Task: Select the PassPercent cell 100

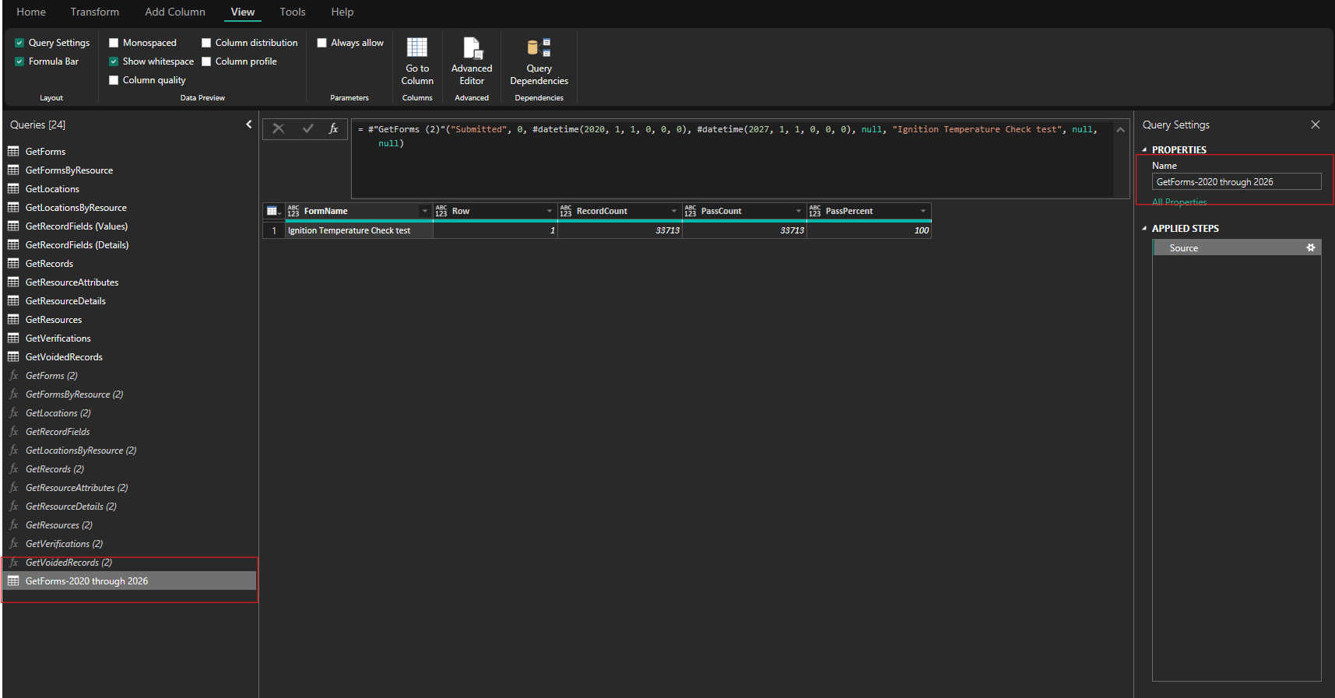Action: coord(869,230)
